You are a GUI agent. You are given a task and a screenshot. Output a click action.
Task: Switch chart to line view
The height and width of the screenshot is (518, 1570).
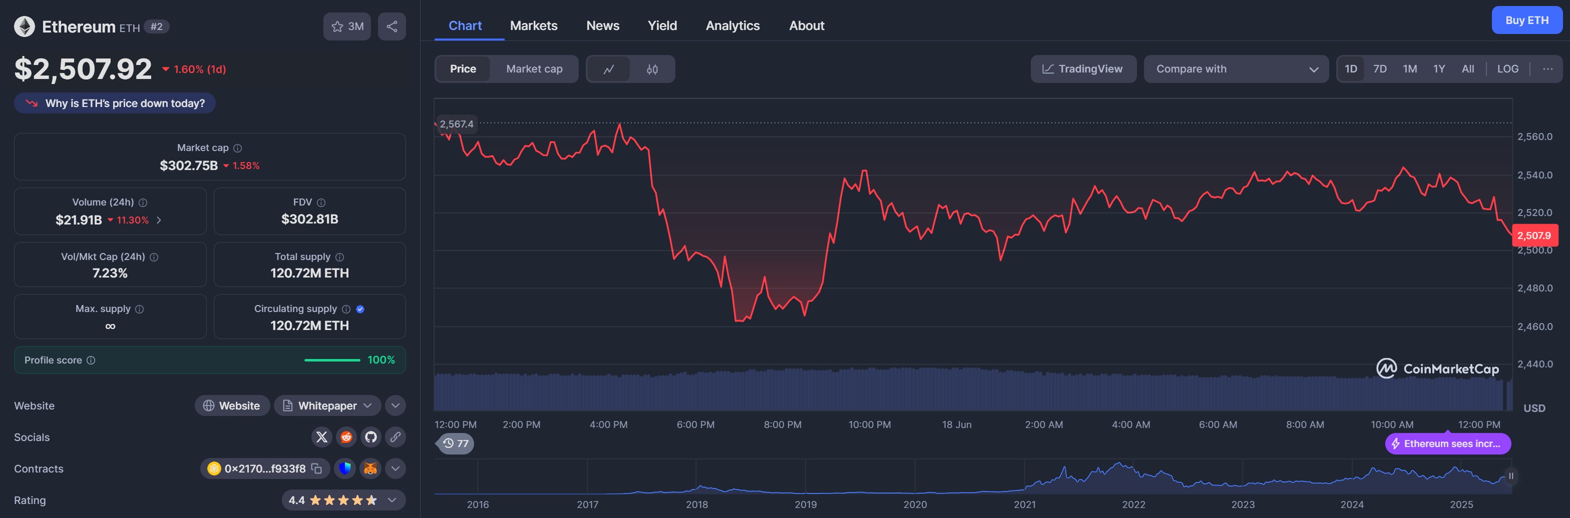(608, 69)
